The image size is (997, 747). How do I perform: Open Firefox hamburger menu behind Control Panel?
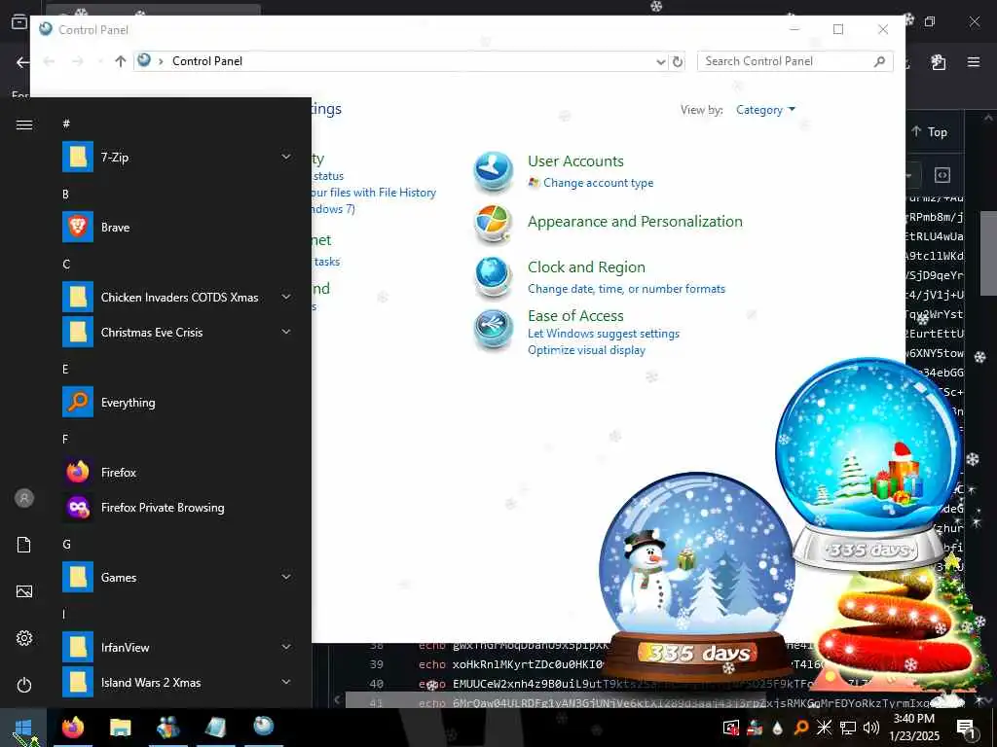[x=974, y=61]
